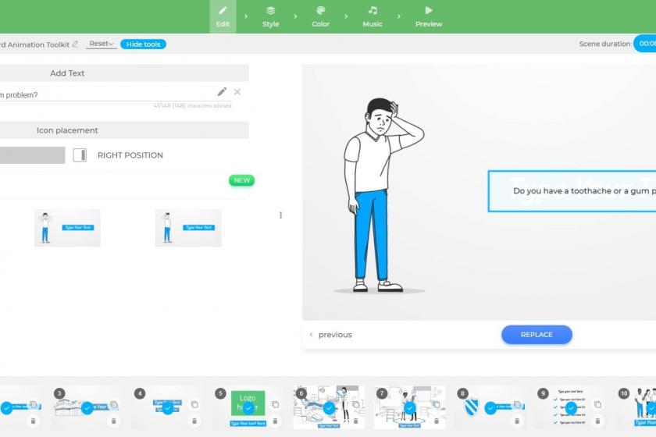
Task: Delete scene 3 with its trash icon
Action: [x=113, y=421]
